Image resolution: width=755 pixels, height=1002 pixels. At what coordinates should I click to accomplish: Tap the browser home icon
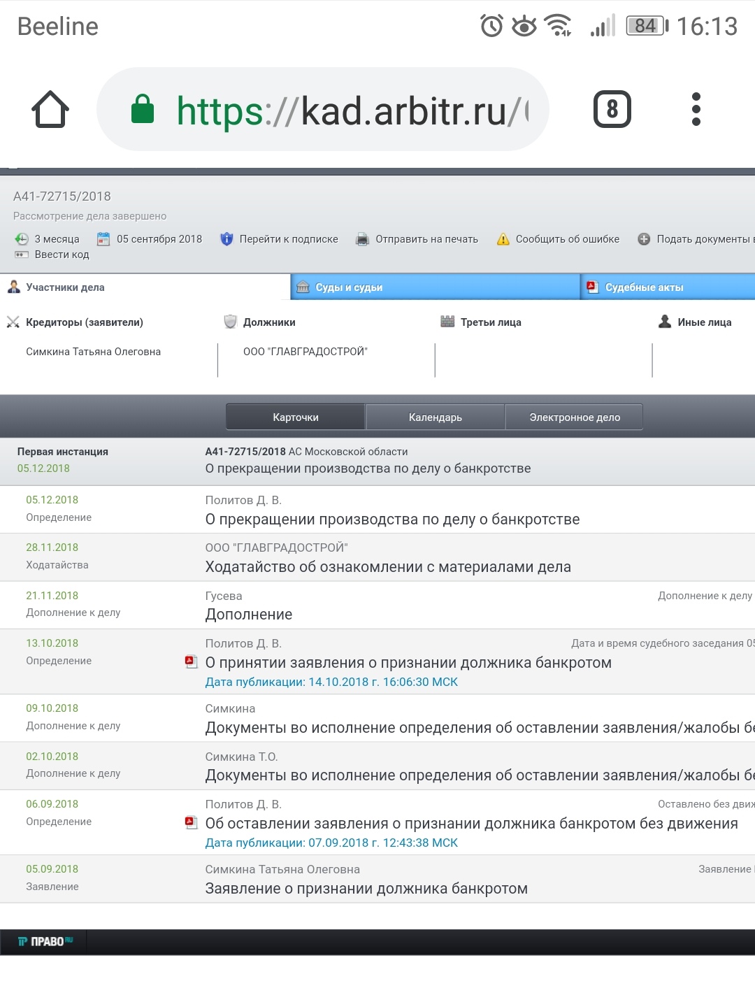coord(50,110)
